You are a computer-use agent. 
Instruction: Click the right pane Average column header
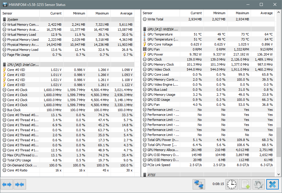coord(263,13)
